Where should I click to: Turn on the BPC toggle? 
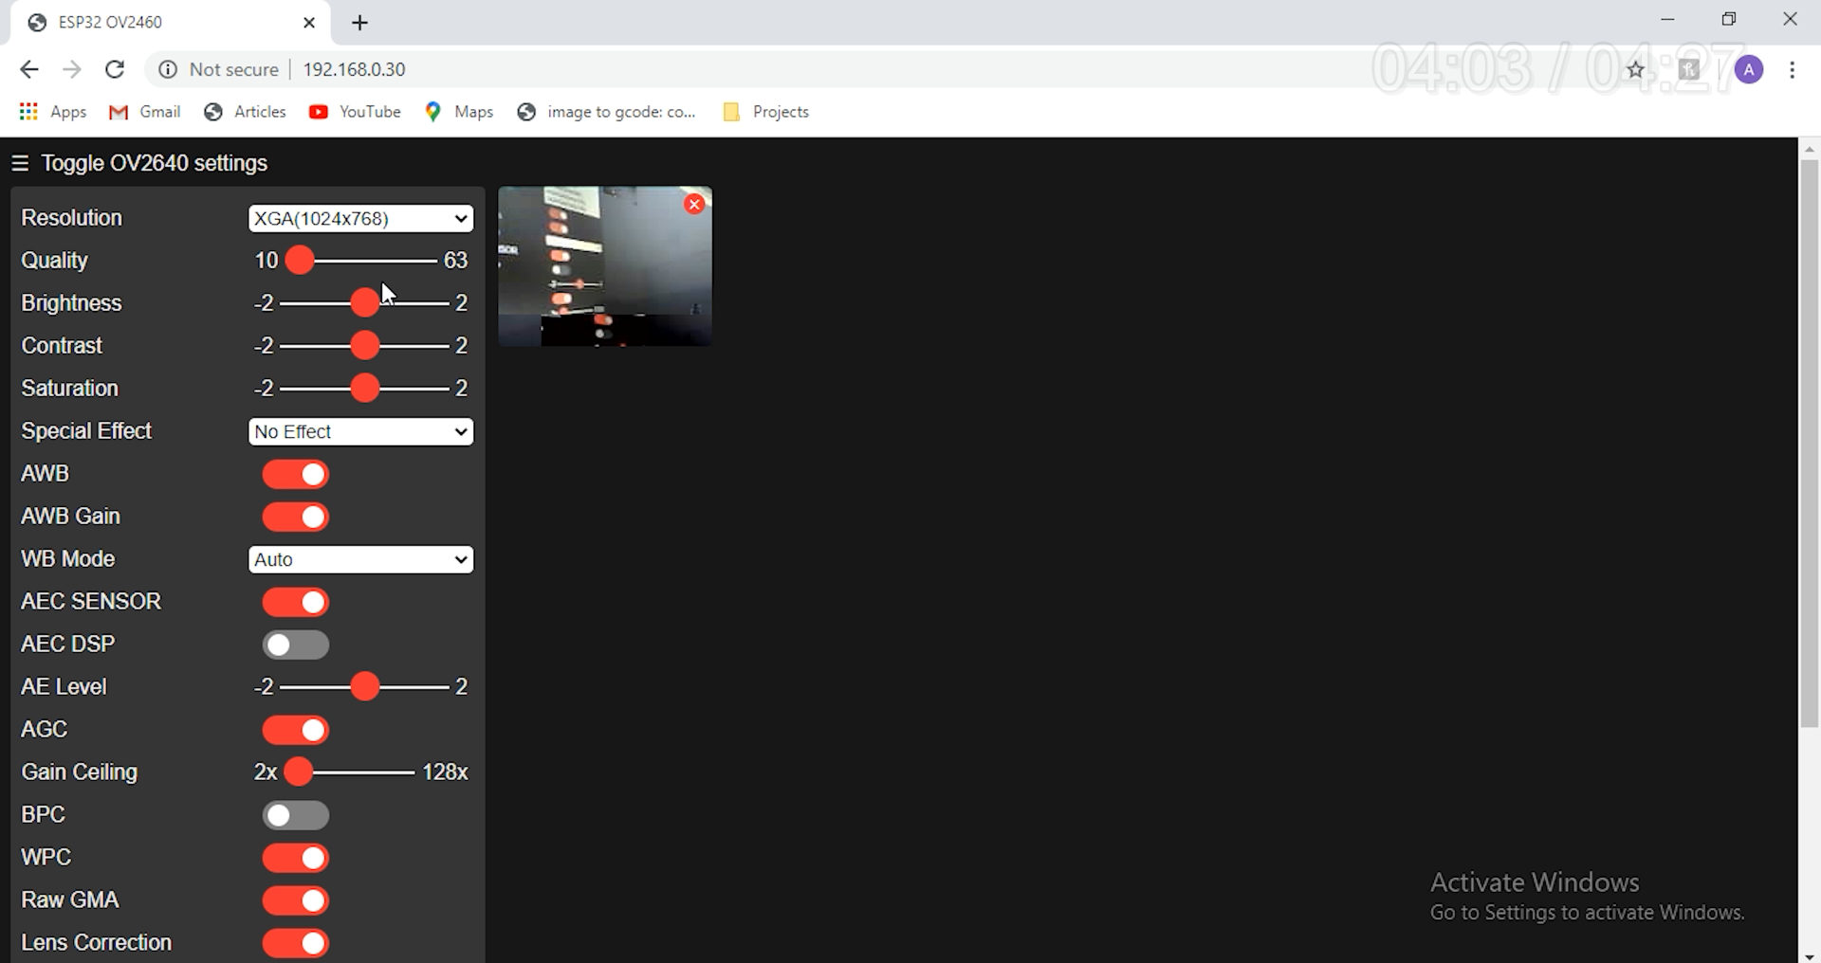tap(295, 815)
